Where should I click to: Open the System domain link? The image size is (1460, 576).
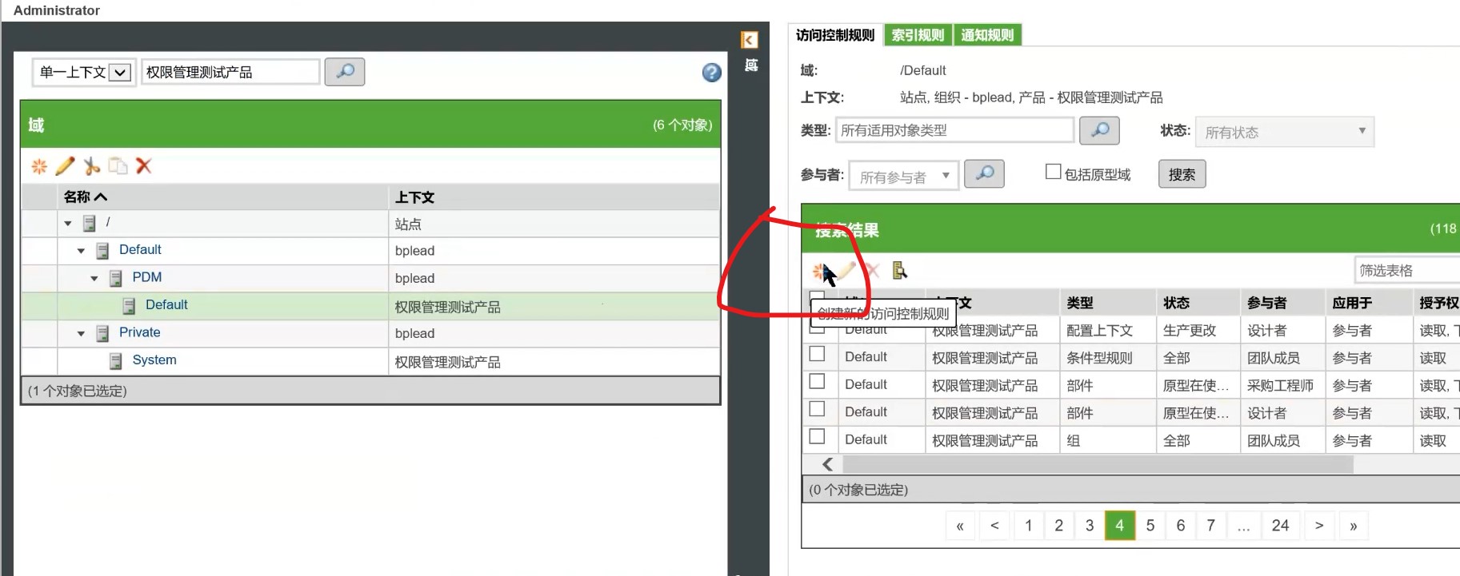[x=154, y=360]
